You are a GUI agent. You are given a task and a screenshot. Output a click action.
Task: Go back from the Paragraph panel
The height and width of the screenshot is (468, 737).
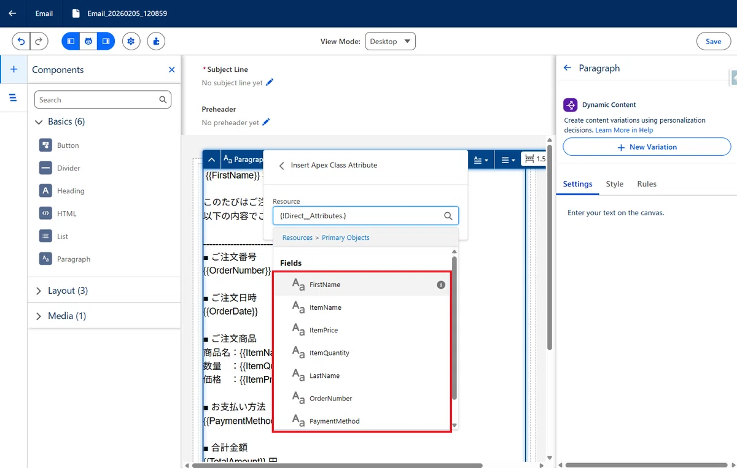coord(567,68)
